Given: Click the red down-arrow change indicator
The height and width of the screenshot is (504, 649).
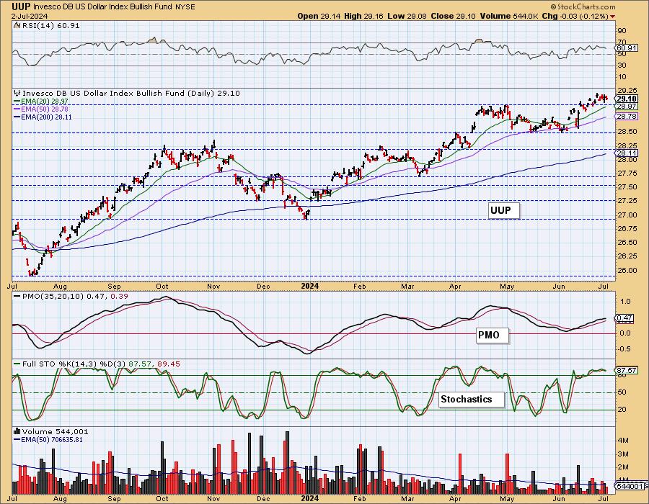Looking at the screenshot, I should pyautogui.click(x=612, y=17).
